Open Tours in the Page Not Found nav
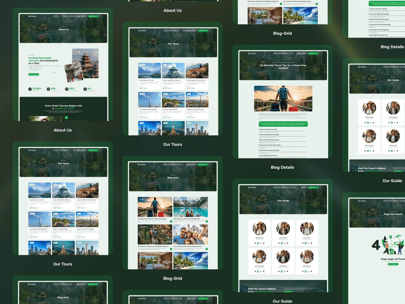The image size is (405, 304). tap(401, 201)
